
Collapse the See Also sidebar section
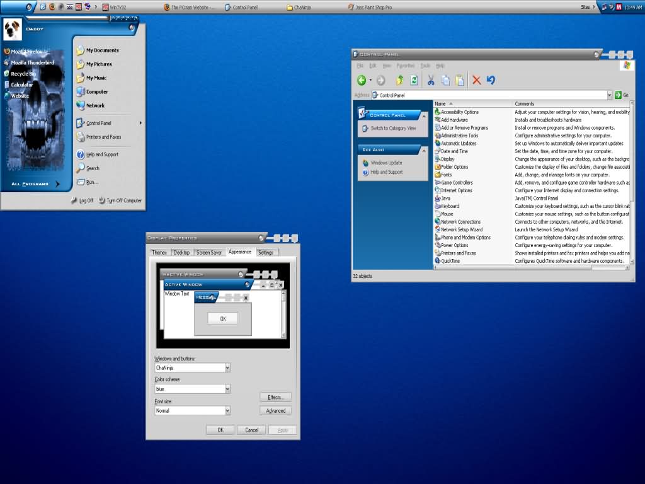click(x=424, y=151)
